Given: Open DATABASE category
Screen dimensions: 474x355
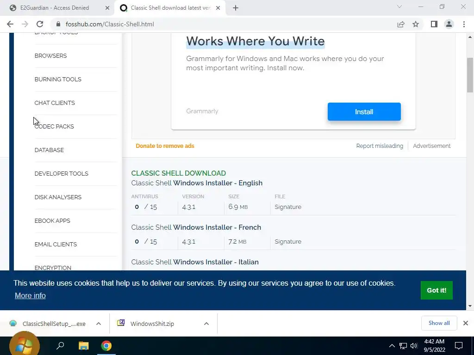Looking at the screenshot, I should point(49,150).
